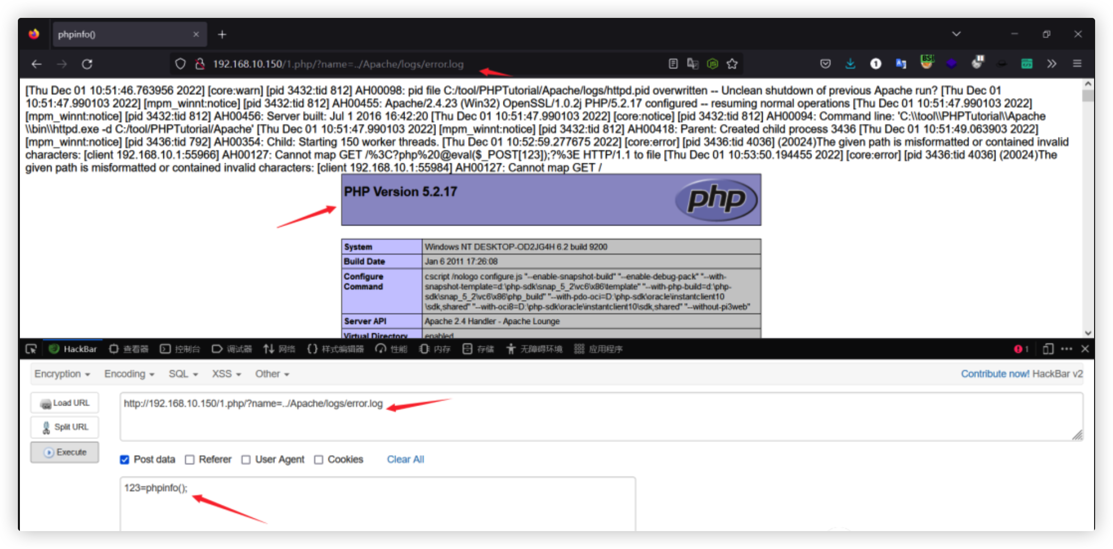Open the downloads arrow icon
Screen dimensions: 1113x549
click(850, 64)
